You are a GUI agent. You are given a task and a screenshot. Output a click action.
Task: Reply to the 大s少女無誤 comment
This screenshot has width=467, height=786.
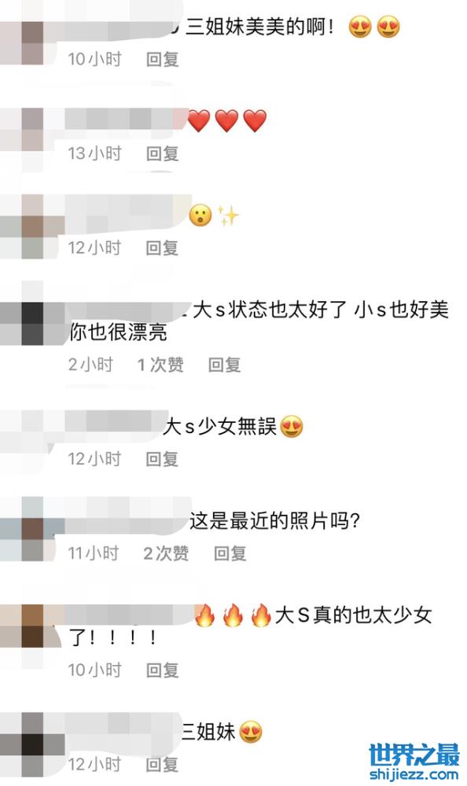click(x=162, y=459)
